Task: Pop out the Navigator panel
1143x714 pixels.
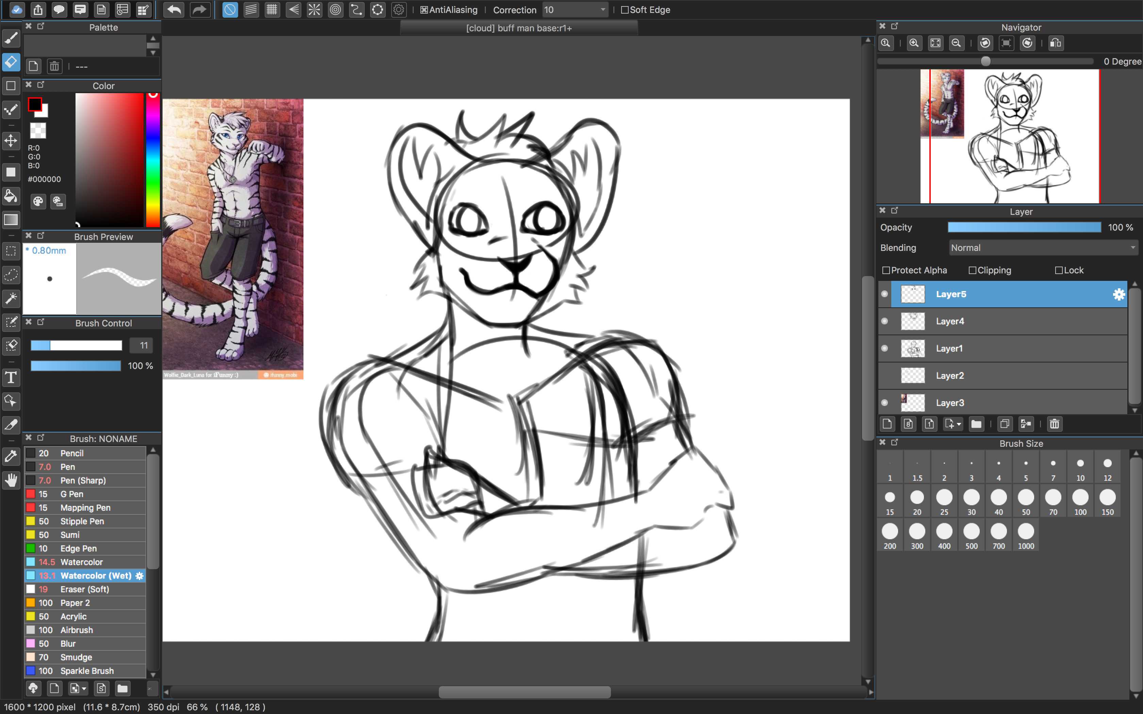Action: point(895,26)
